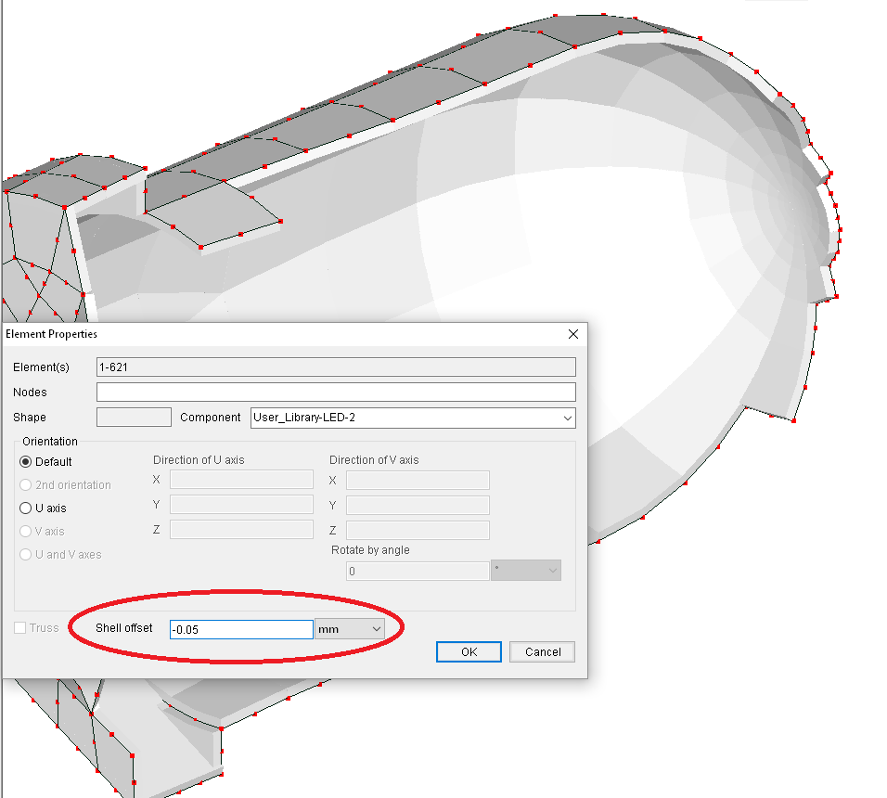Open the Shell offset mm unit dropdown

pos(350,629)
